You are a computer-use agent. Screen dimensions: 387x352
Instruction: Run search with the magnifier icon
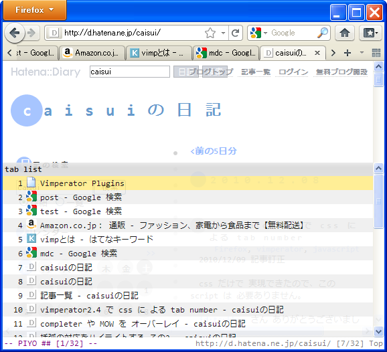323,33
